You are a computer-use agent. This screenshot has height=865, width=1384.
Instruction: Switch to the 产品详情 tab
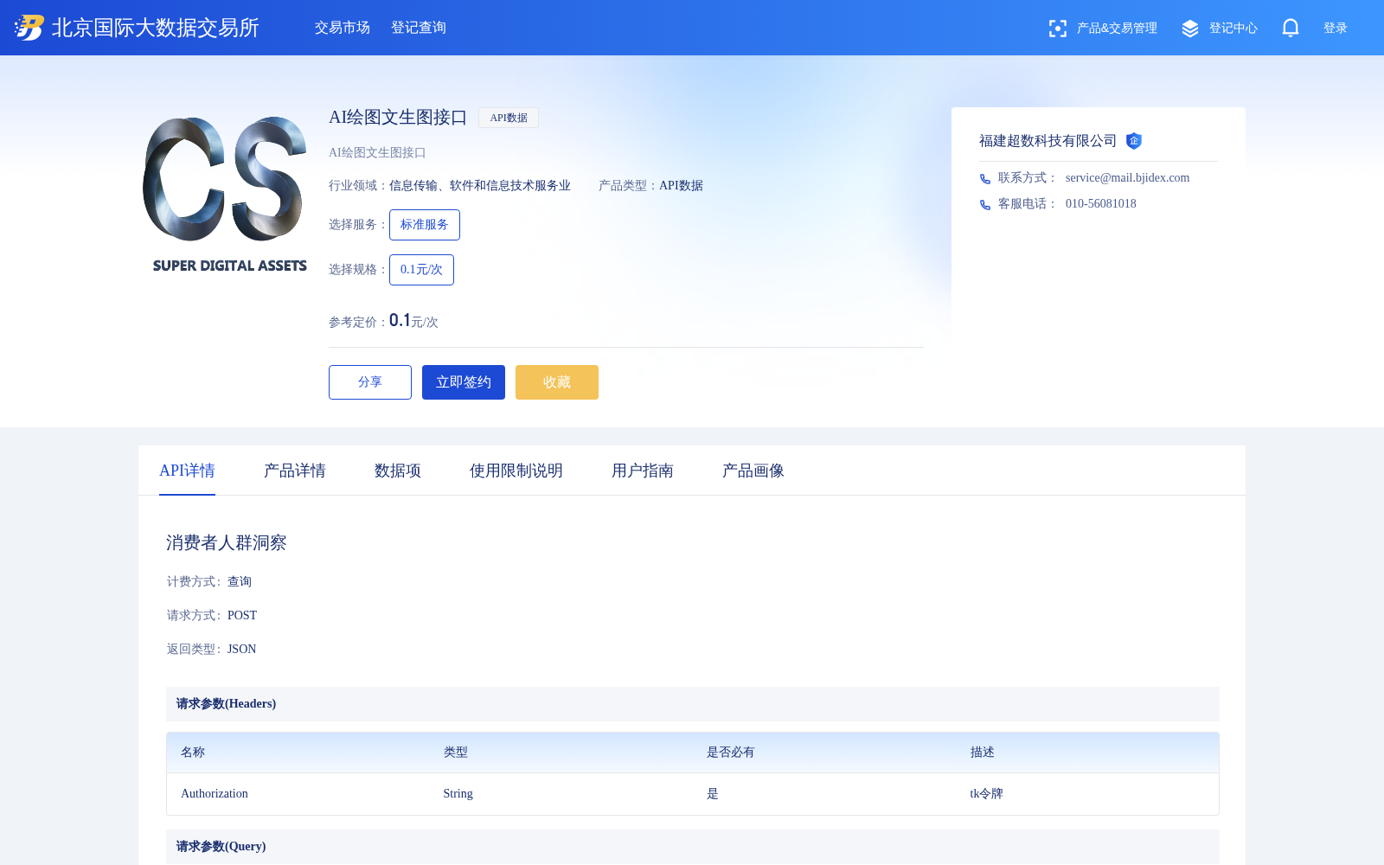point(295,471)
